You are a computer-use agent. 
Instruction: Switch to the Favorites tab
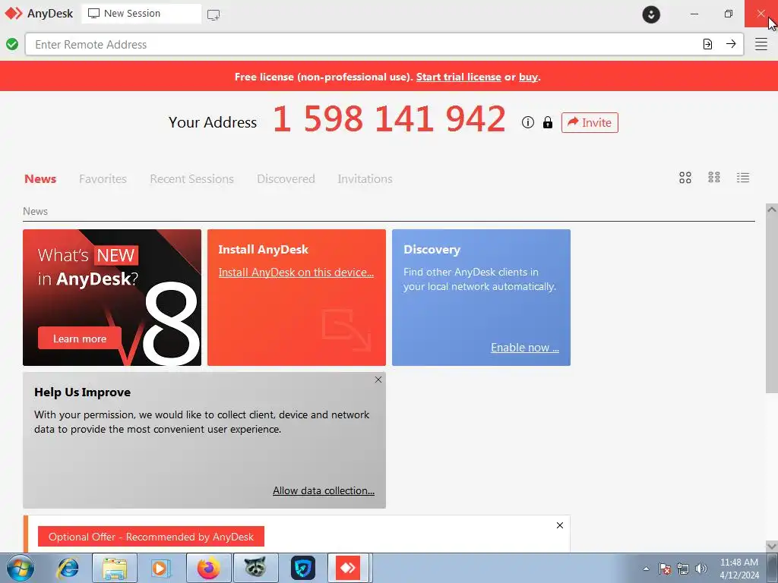point(103,179)
